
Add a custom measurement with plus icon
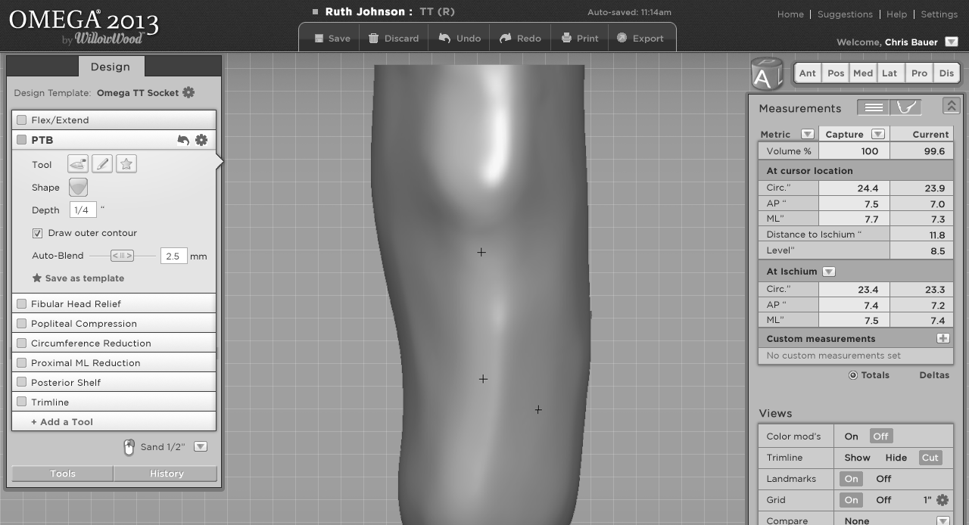click(943, 338)
